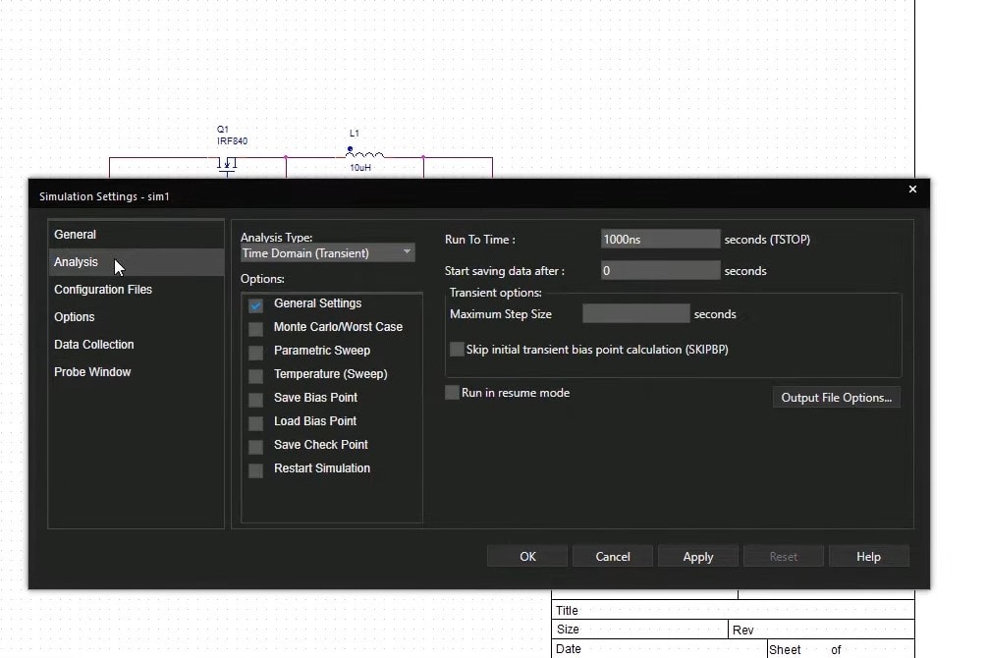Click the Q1 reference designator label
Screen dimensions: 987x658
point(223,129)
